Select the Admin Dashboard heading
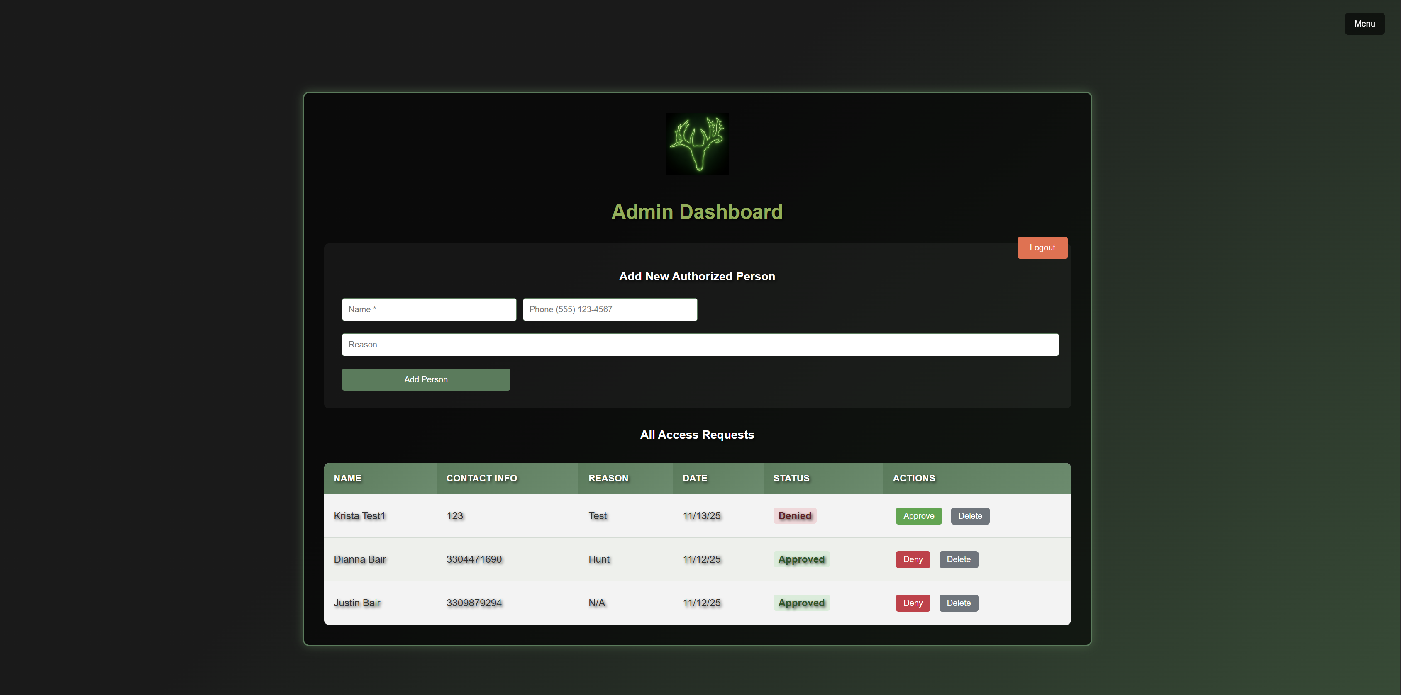The width and height of the screenshot is (1401, 695). tap(697, 212)
